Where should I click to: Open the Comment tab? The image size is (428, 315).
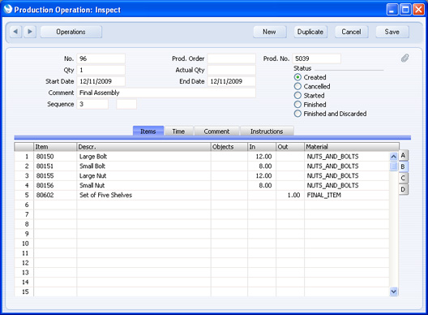pos(216,132)
